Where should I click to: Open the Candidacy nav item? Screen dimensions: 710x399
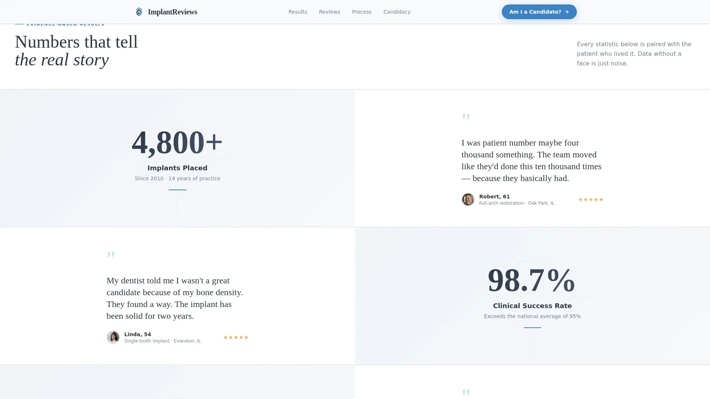pyautogui.click(x=397, y=12)
